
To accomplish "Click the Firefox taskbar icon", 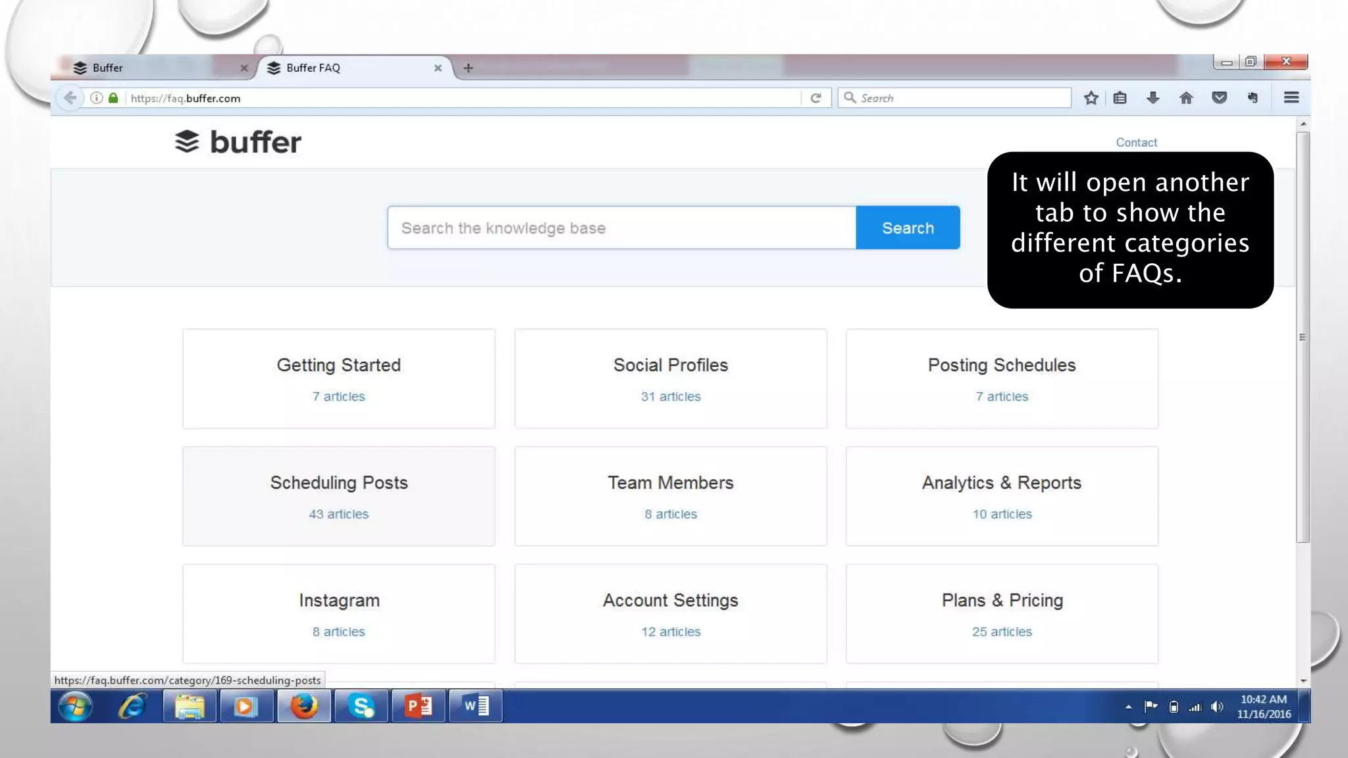I will (303, 706).
